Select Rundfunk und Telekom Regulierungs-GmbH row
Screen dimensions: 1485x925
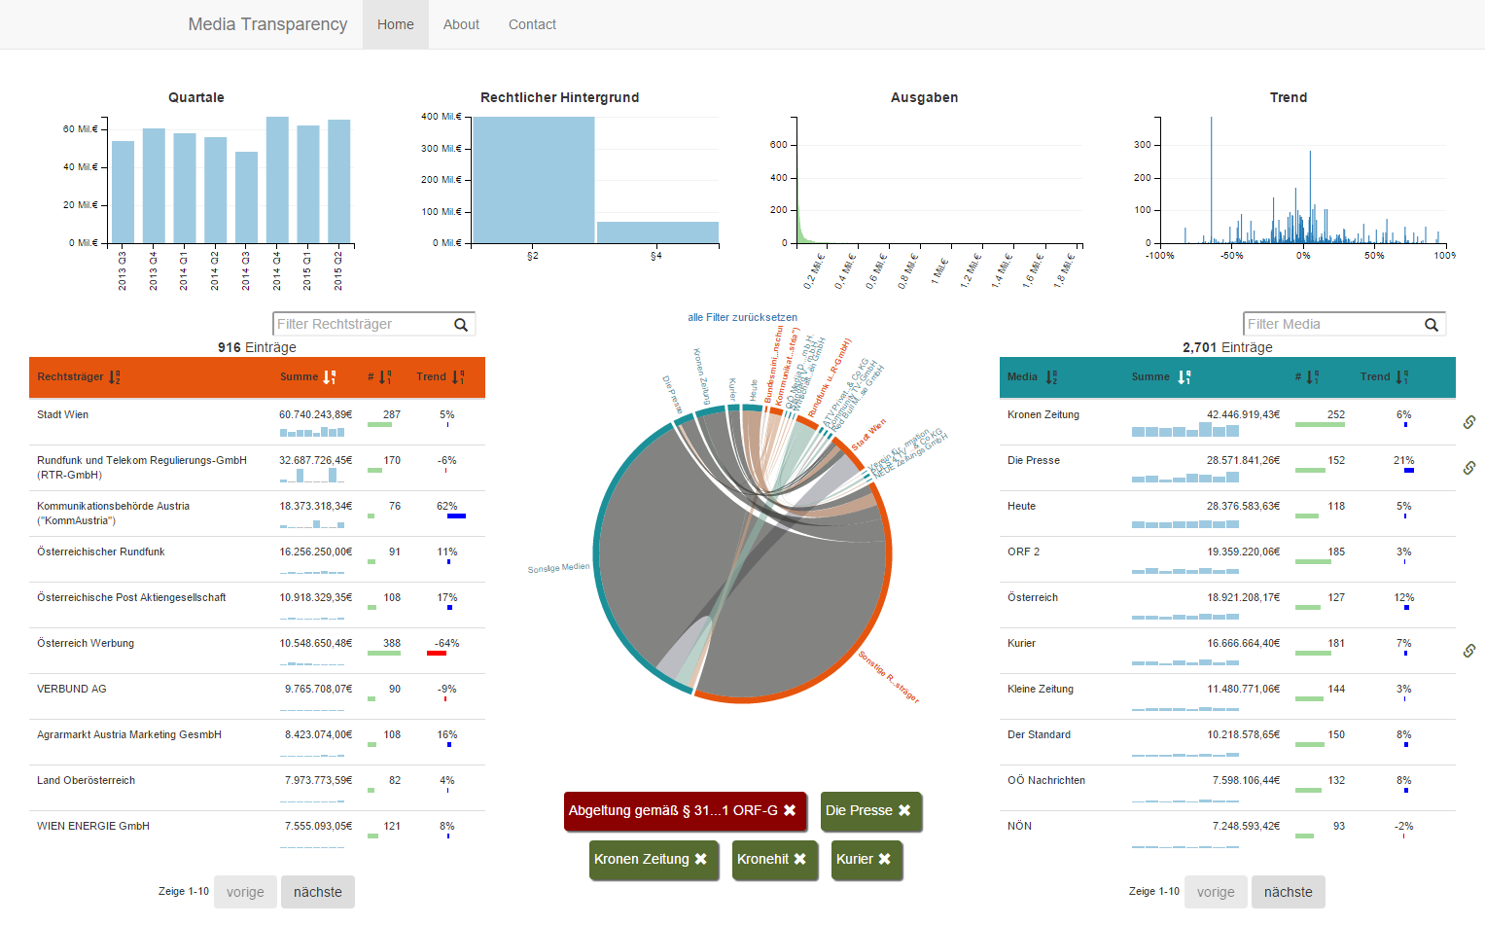pyautogui.click(x=257, y=468)
